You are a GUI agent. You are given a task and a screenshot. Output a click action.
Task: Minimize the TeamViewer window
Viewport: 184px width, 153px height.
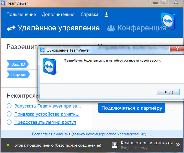[155, 2]
